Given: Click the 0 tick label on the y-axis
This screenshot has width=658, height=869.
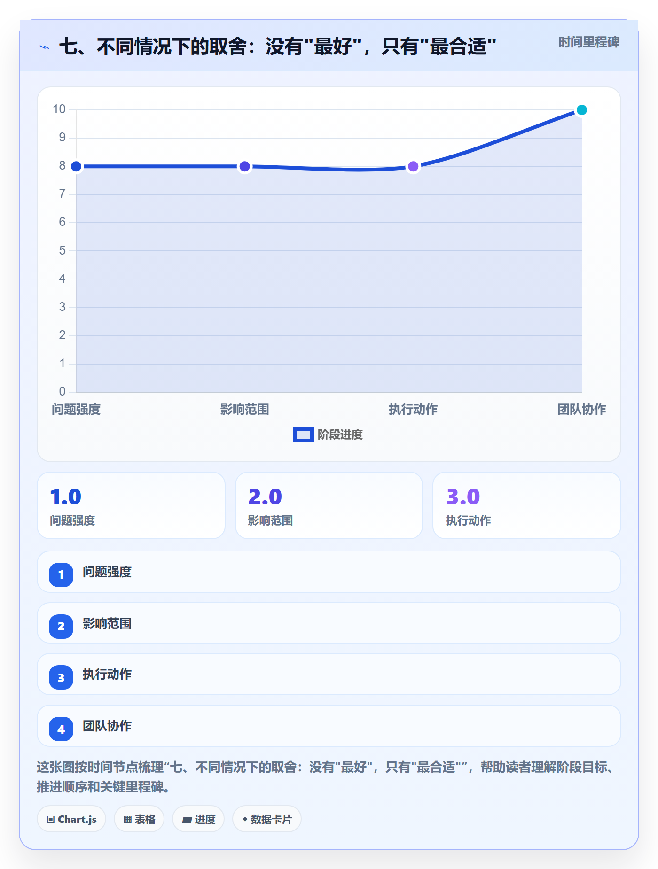Looking at the screenshot, I should click(x=62, y=391).
